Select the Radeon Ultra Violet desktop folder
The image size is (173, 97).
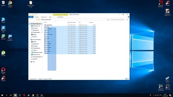click(31, 4)
